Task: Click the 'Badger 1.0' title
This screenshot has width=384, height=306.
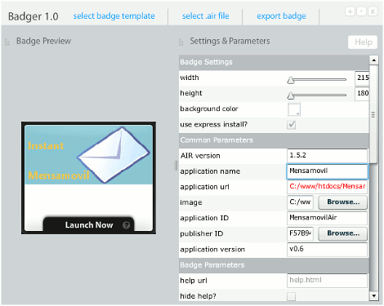Action: click(33, 16)
